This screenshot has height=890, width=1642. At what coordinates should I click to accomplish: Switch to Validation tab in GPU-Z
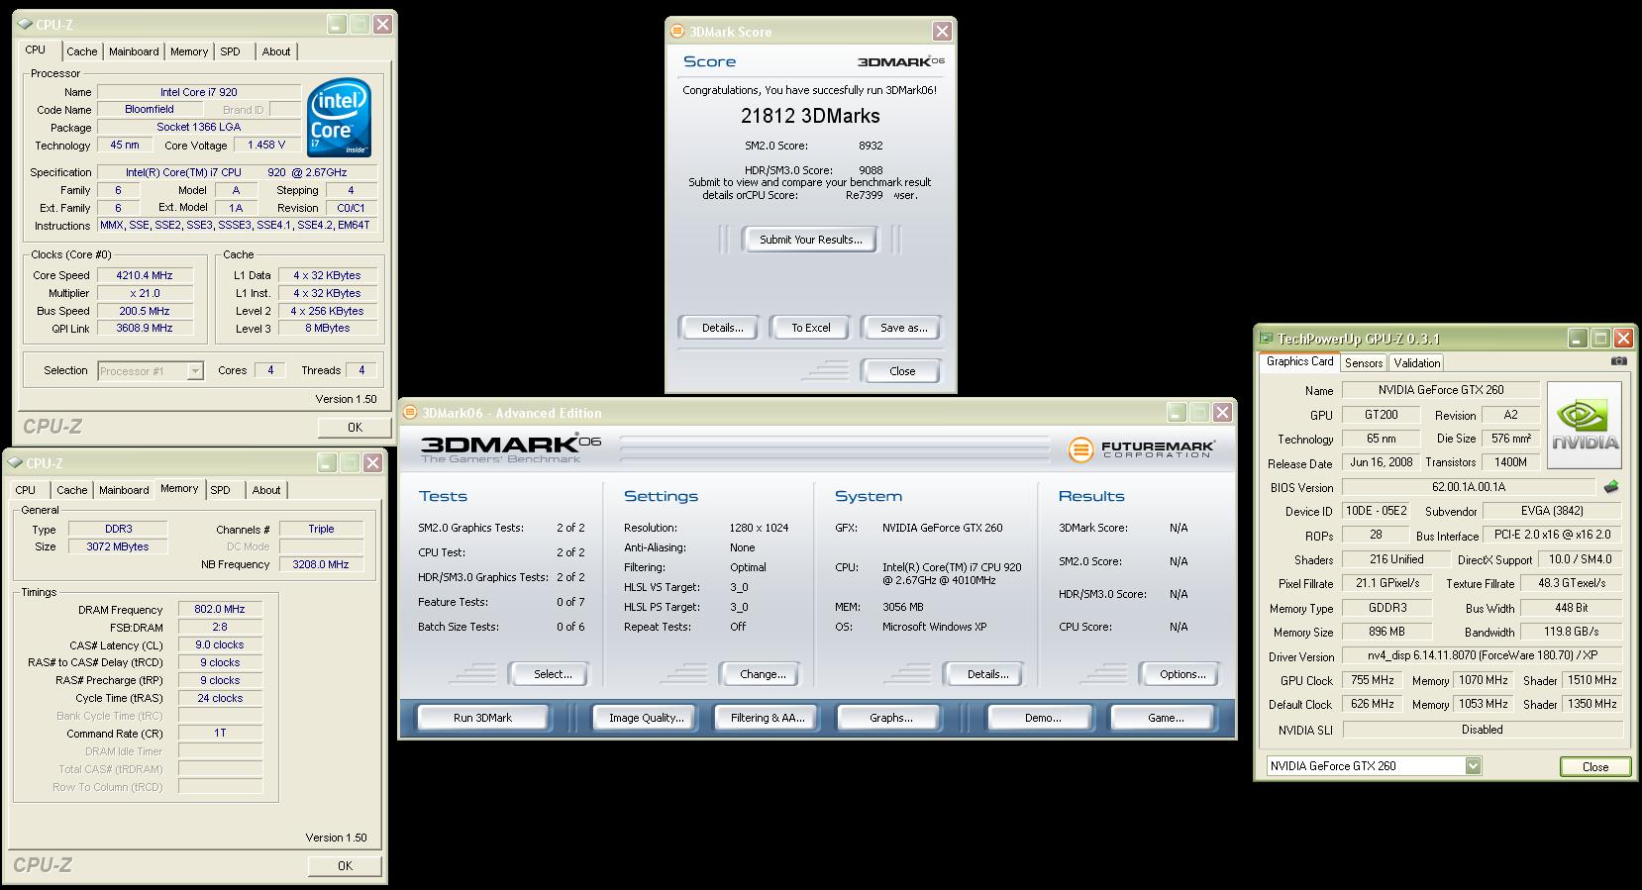(x=1417, y=363)
